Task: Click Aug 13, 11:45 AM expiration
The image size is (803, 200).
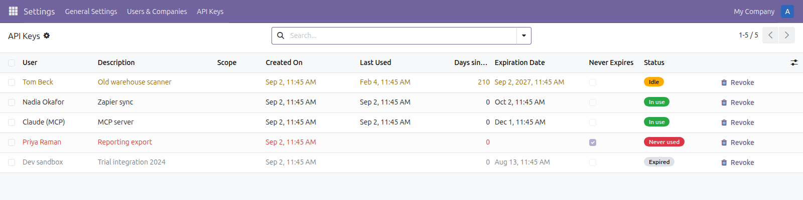Action: (522, 162)
